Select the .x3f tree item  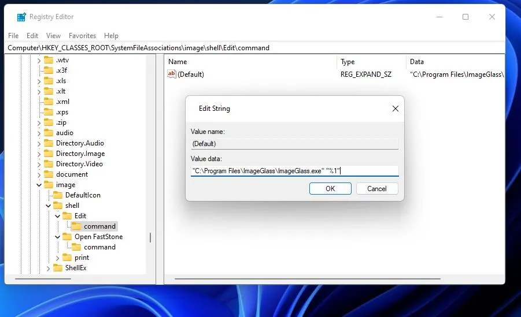point(61,70)
